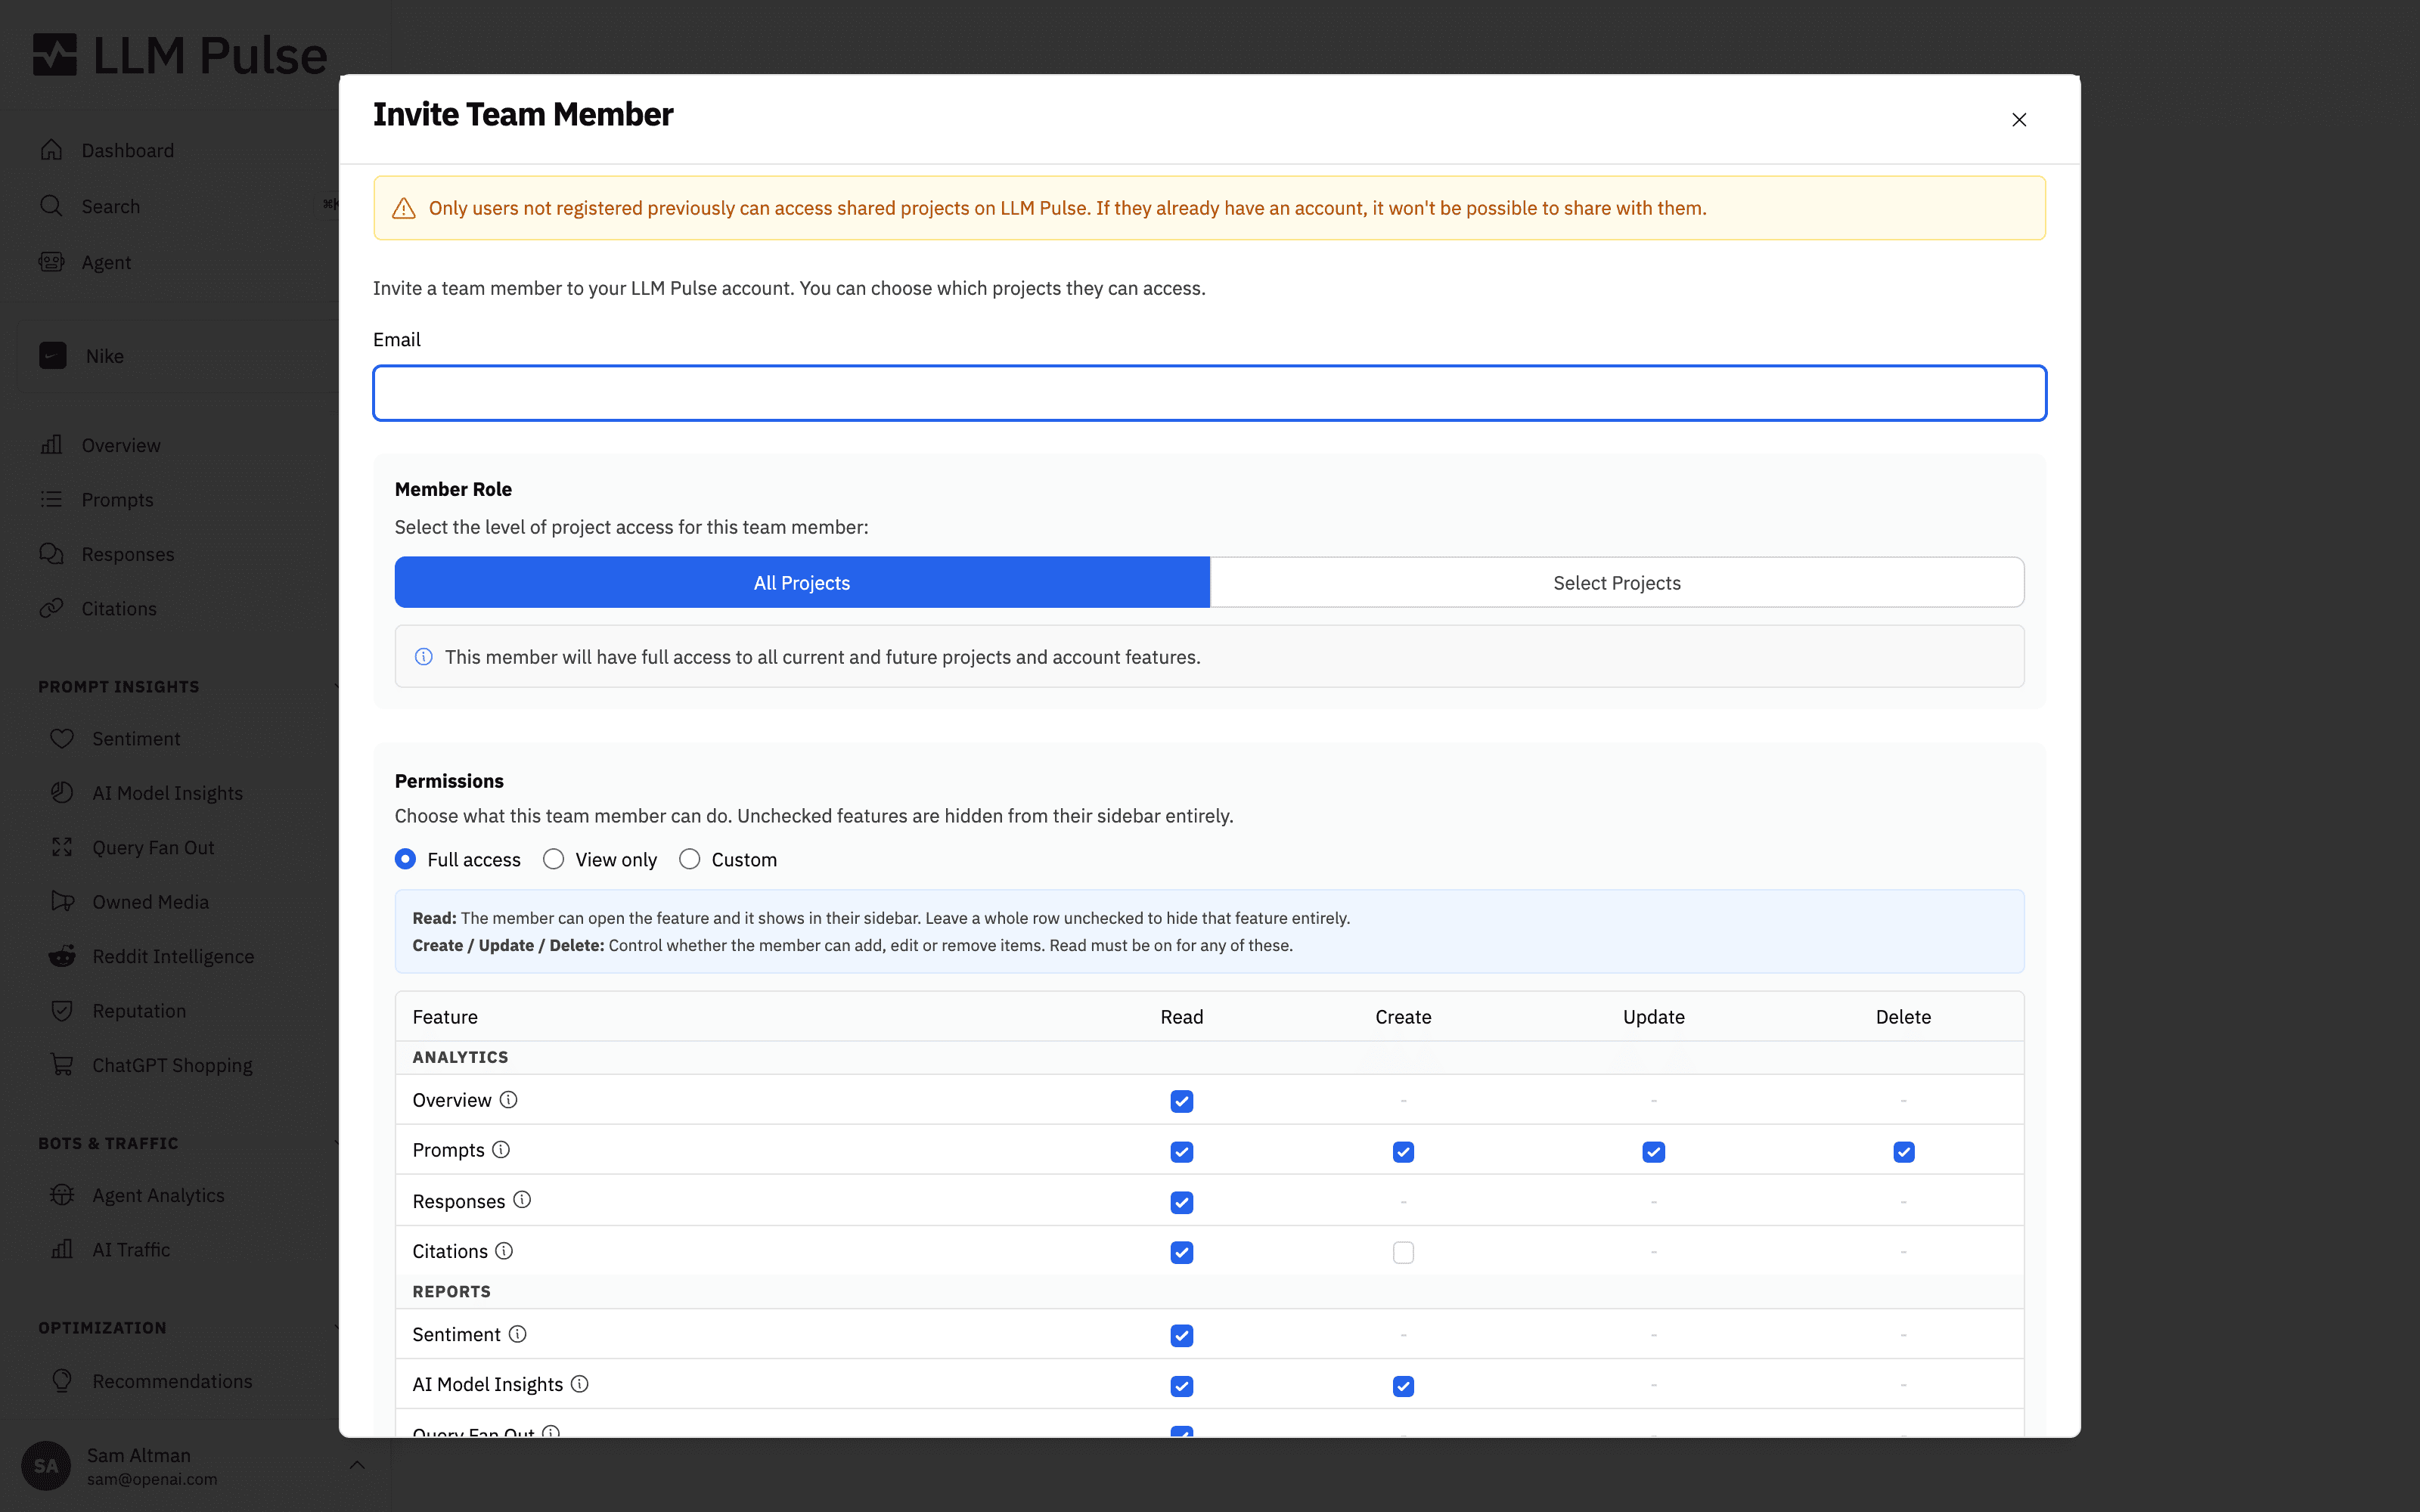
Task: Choose the Custom permissions radio button
Action: coord(689,859)
